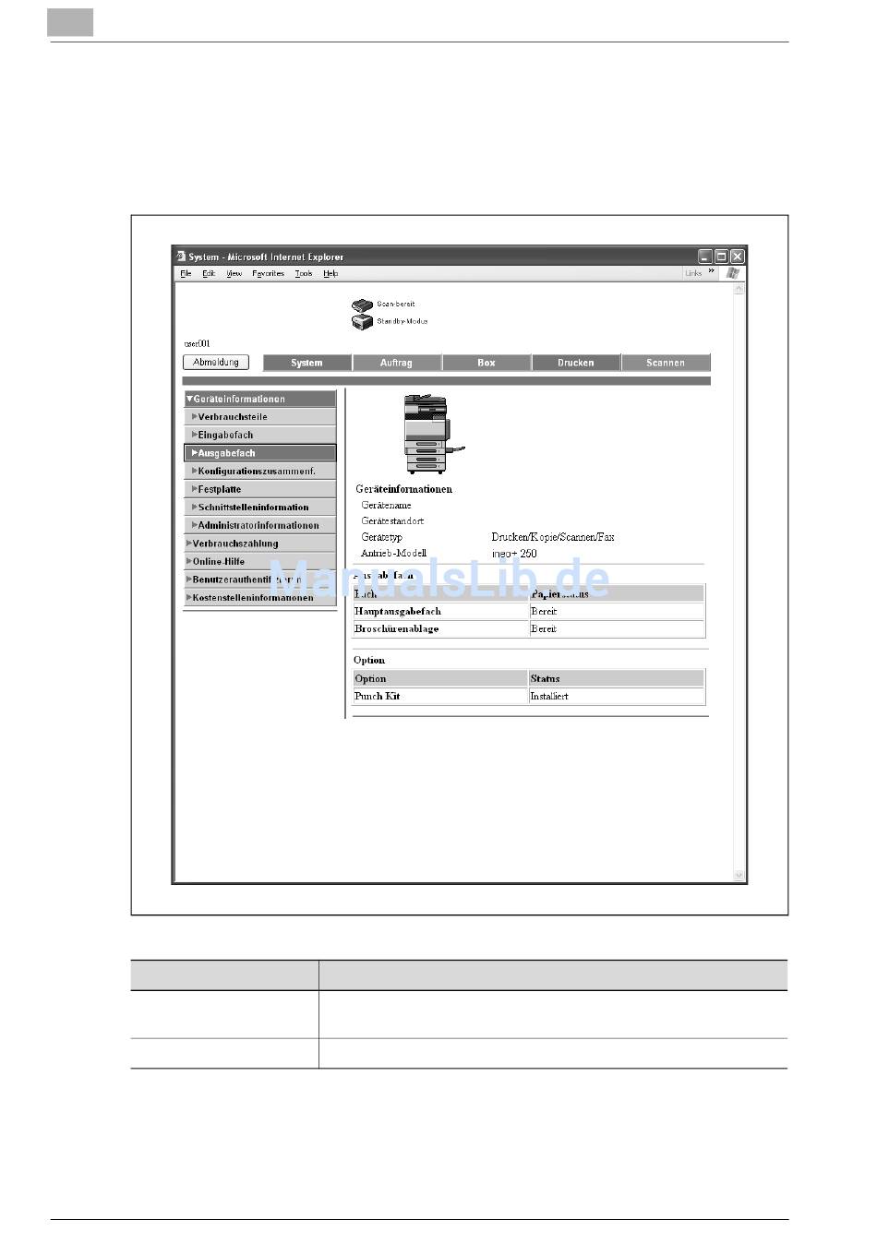The width and height of the screenshot is (877, 1255).
Task: Collapse the Geräteinformationen section
Action: tap(260, 399)
